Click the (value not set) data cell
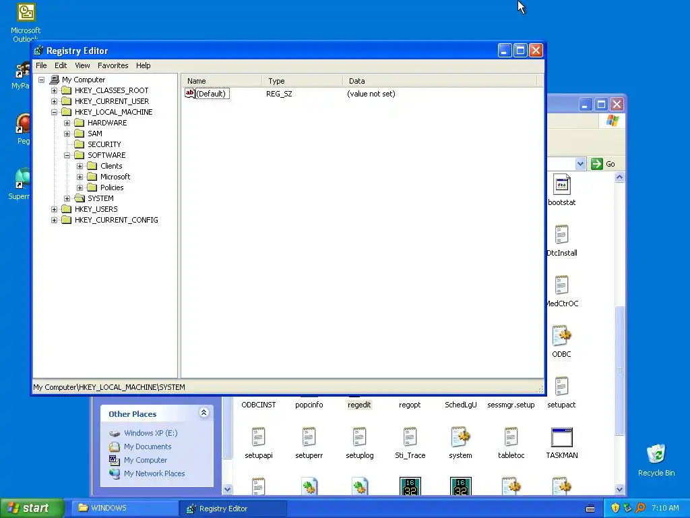 tap(371, 94)
